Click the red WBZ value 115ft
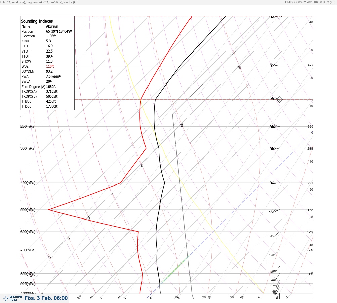 click(50, 66)
